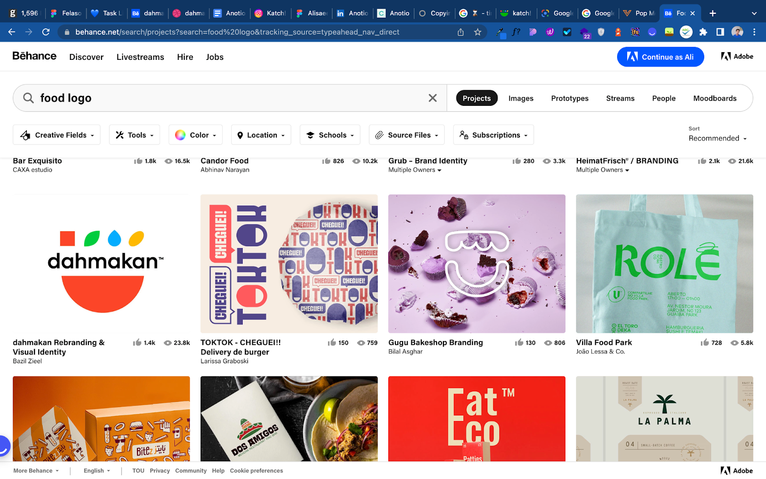Open the Cookie preferences link

(x=256, y=471)
